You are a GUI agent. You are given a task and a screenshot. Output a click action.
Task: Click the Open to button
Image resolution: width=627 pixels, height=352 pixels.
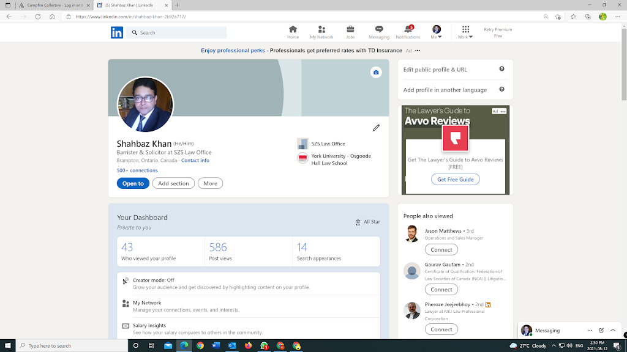point(133,183)
